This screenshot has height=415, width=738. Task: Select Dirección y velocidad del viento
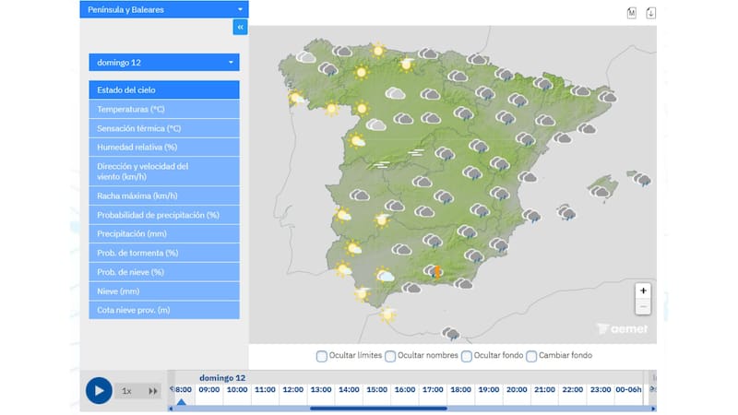(x=164, y=172)
